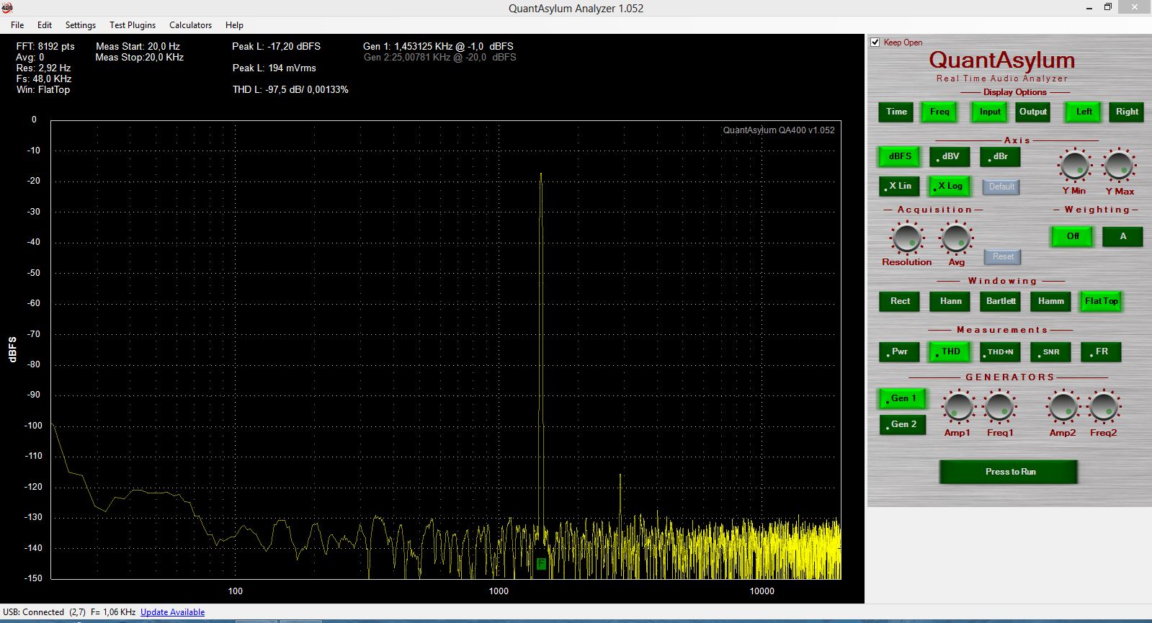Toggle the THD+N measurement
Image resolution: width=1152 pixels, height=623 pixels.
(x=1000, y=351)
